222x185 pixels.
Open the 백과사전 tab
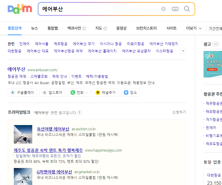[77, 28]
